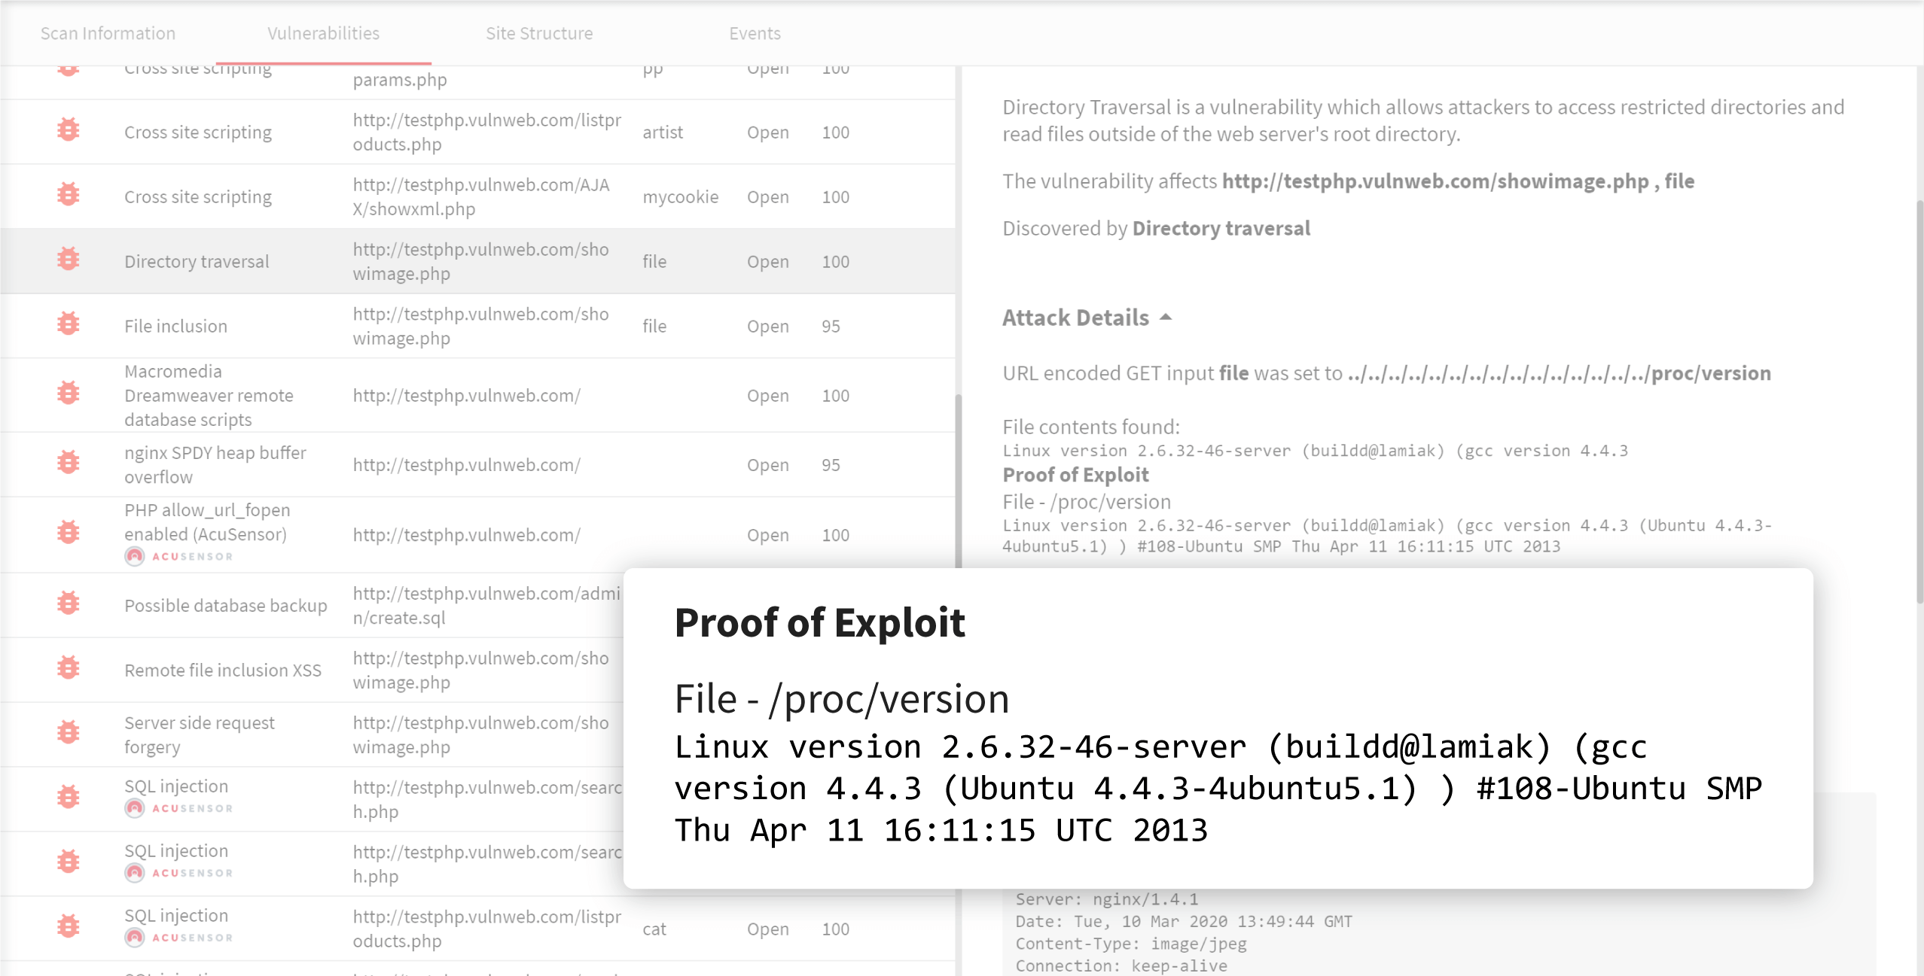The height and width of the screenshot is (976, 1924).
Task: Toggle Open status on Directory traversal row
Action: [x=768, y=261]
